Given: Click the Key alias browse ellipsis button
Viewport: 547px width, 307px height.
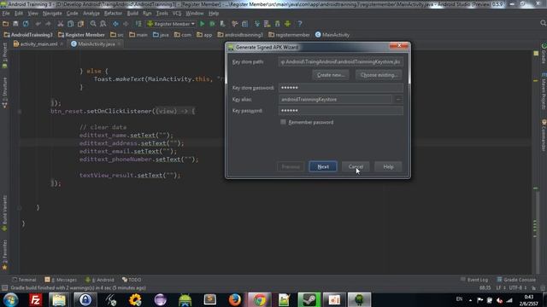Looking at the screenshot, I should click(x=398, y=100).
